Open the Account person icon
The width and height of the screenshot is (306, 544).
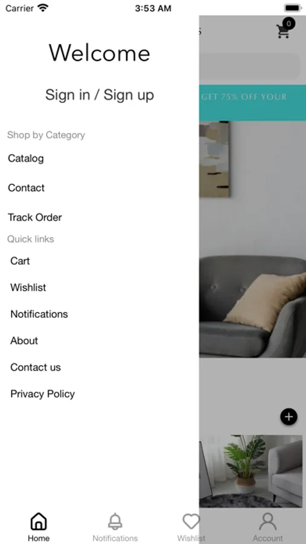[268, 521]
